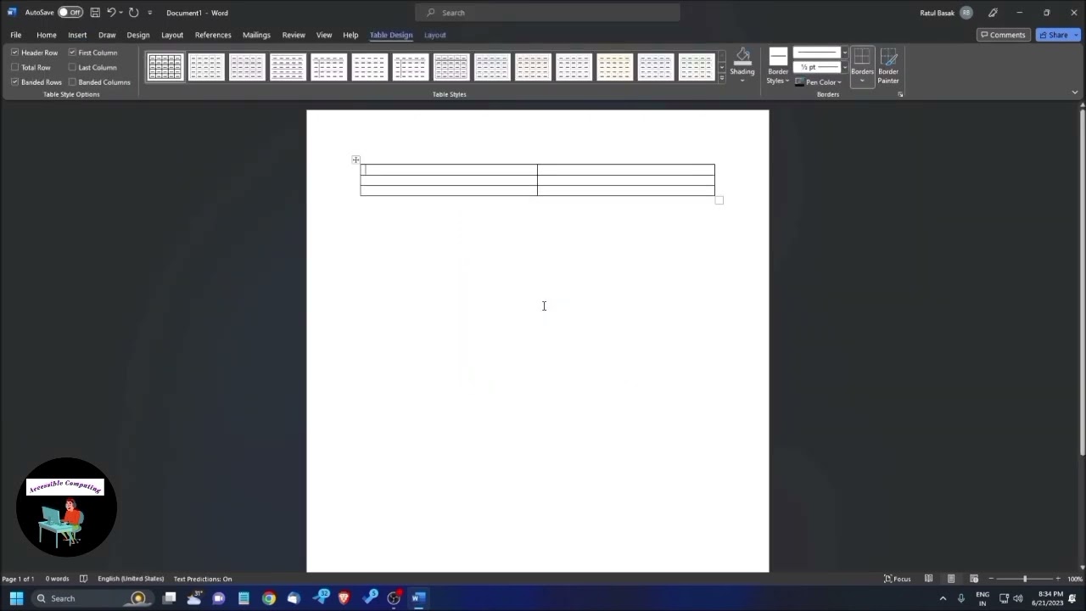Open the Design tab
1086x611 pixels.
pyautogui.click(x=138, y=35)
